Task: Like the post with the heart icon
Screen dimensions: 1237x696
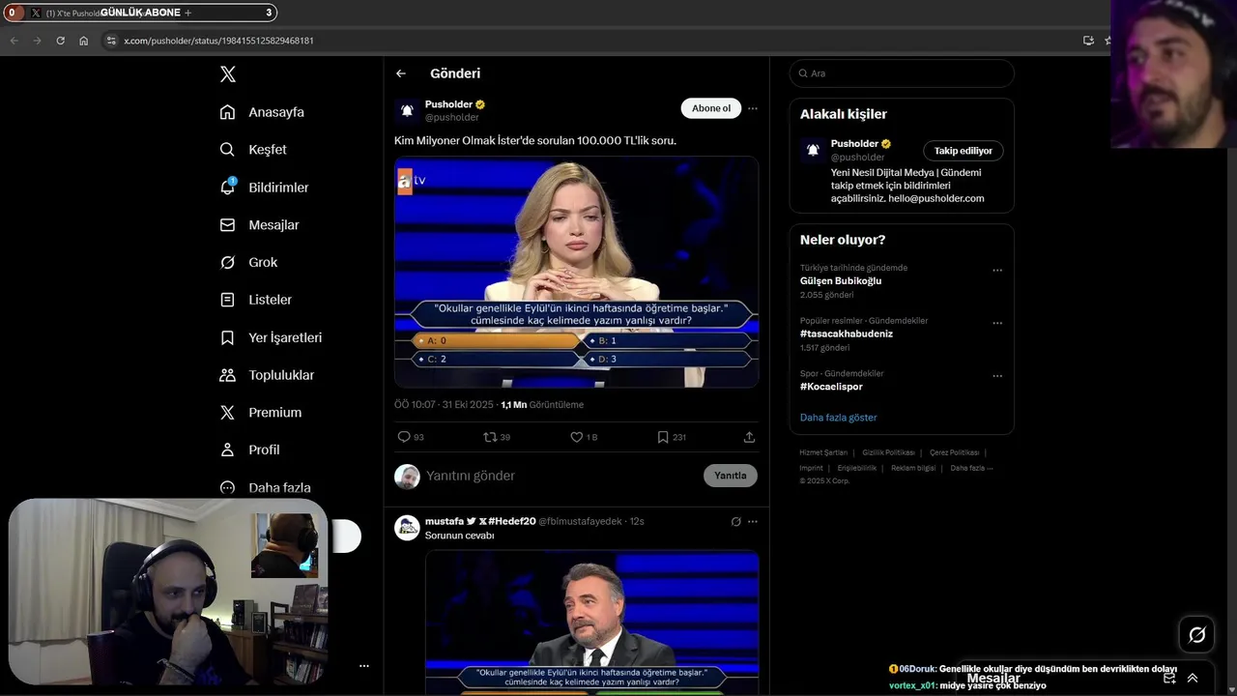Action: (577, 437)
